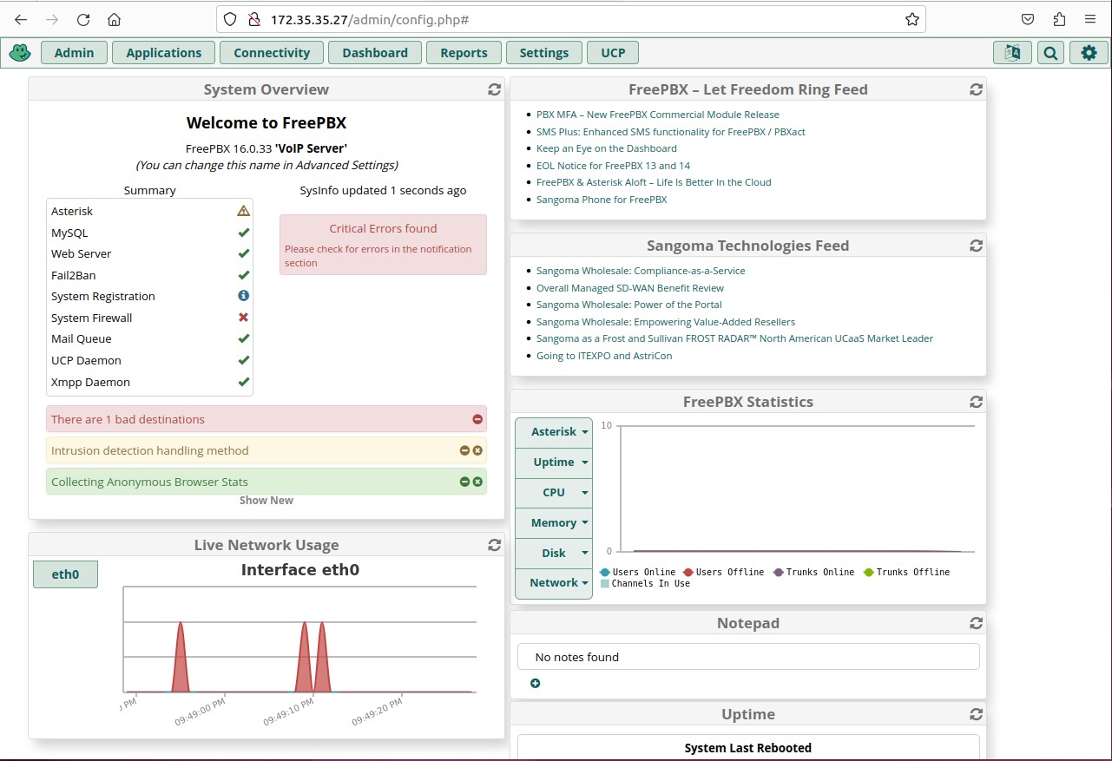Expand the Memory statistics dropdown
Screen dimensions: 1112x761
(x=554, y=522)
